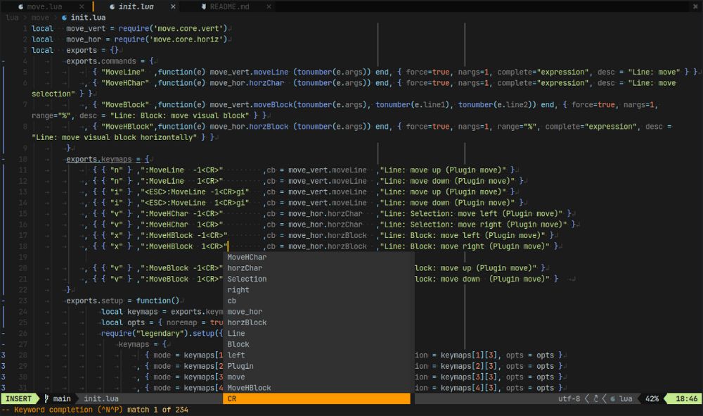Click 'noremap' on line 25

pos(181,322)
